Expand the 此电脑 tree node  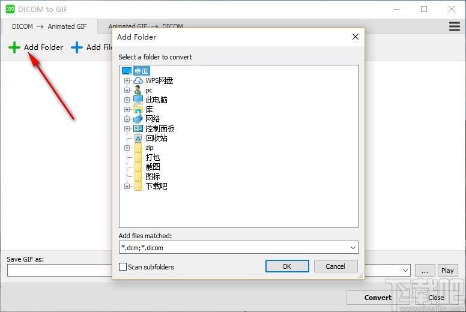tap(127, 100)
